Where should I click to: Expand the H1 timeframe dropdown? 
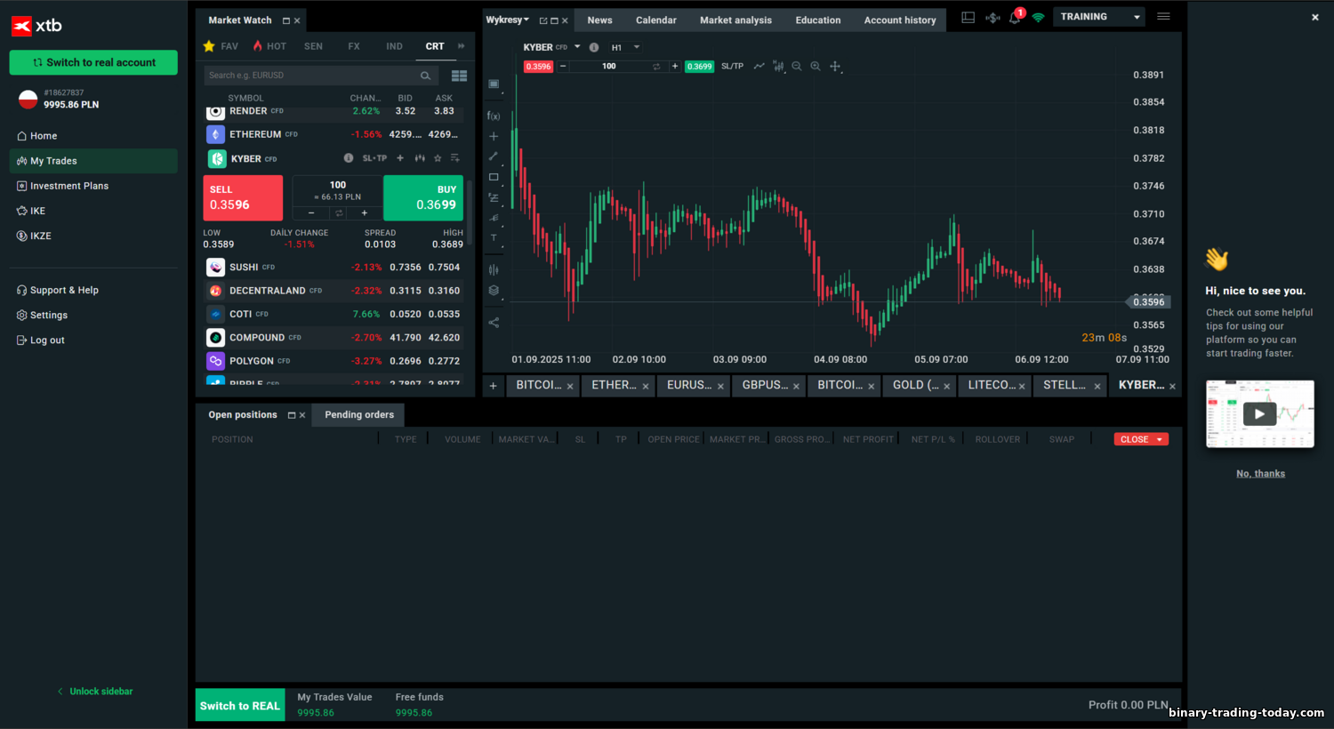tap(637, 48)
